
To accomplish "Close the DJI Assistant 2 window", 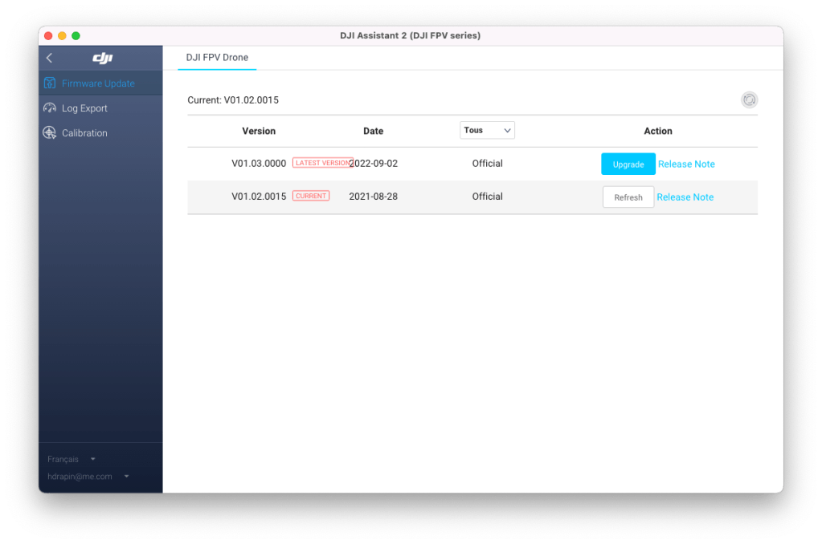I will click(48, 36).
